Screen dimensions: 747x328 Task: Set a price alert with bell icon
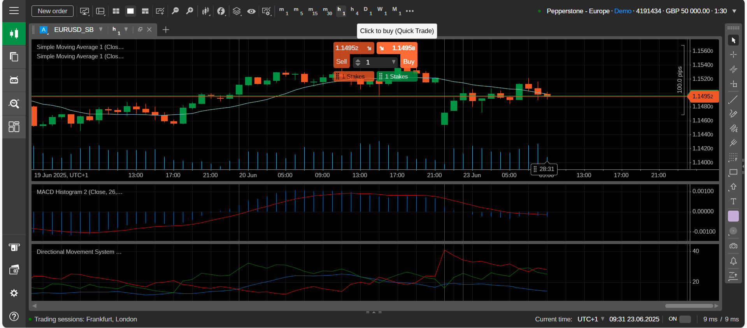click(733, 261)
